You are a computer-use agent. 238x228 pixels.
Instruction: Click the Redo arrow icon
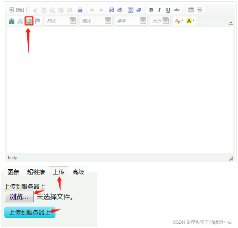(101, 10)
